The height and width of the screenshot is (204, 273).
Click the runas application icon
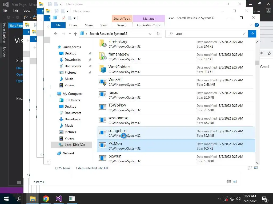103,94
